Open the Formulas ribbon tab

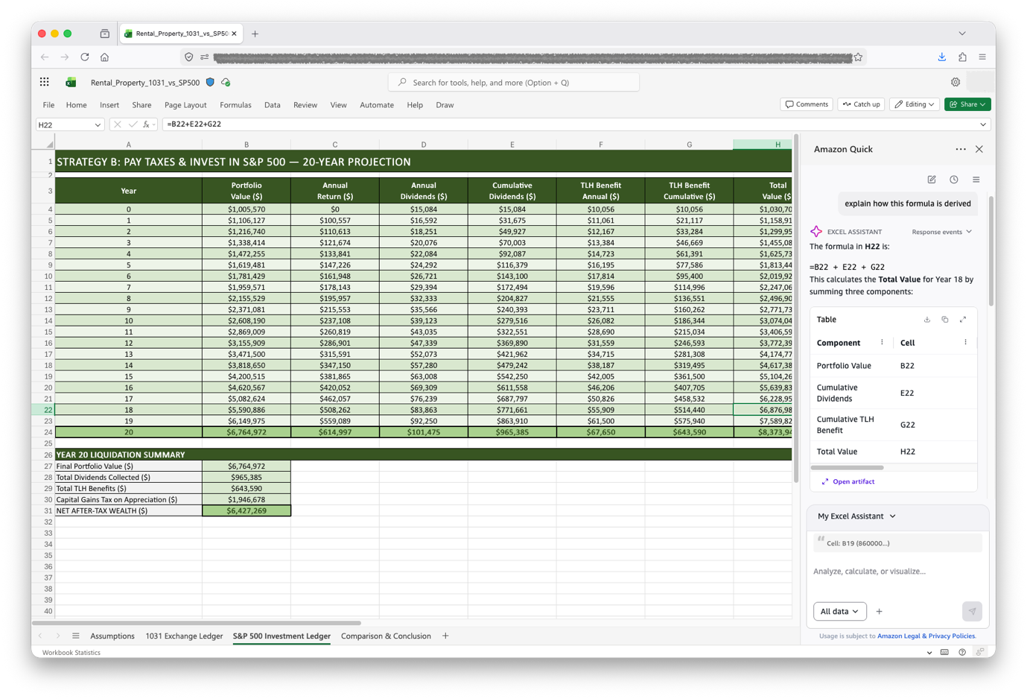click(235, 105)
